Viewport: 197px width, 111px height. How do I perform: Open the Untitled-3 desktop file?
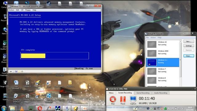coord(27,97)
